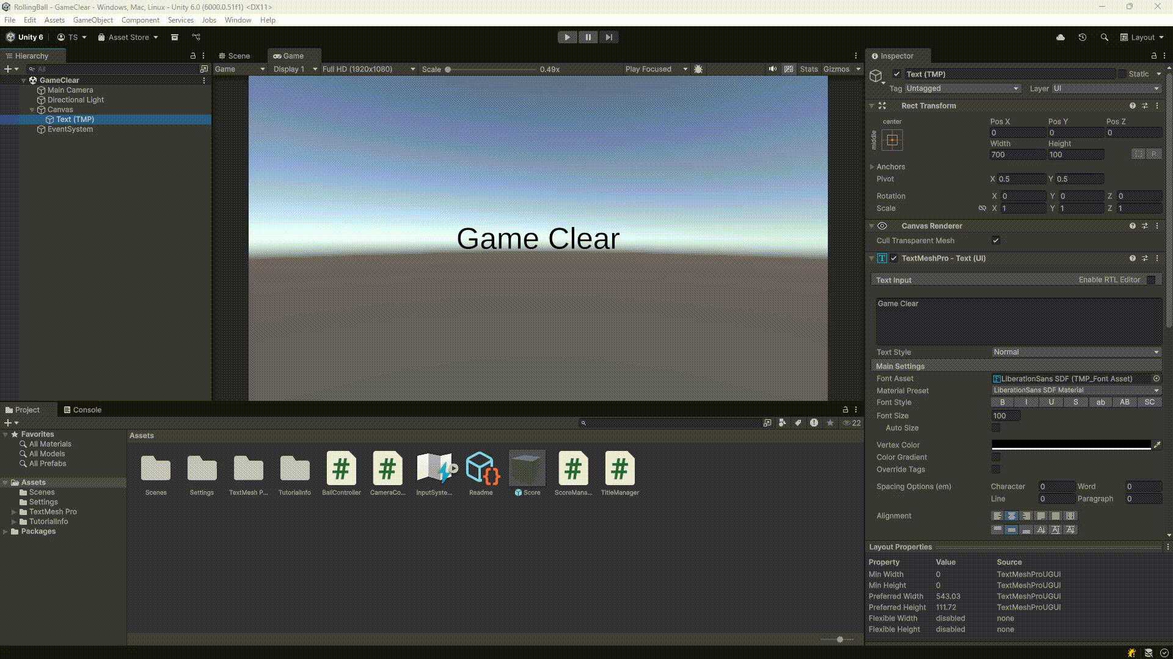This screenshot has width=1173, height=659.
Task: Click the Step frame button
Action: [608, 37]
